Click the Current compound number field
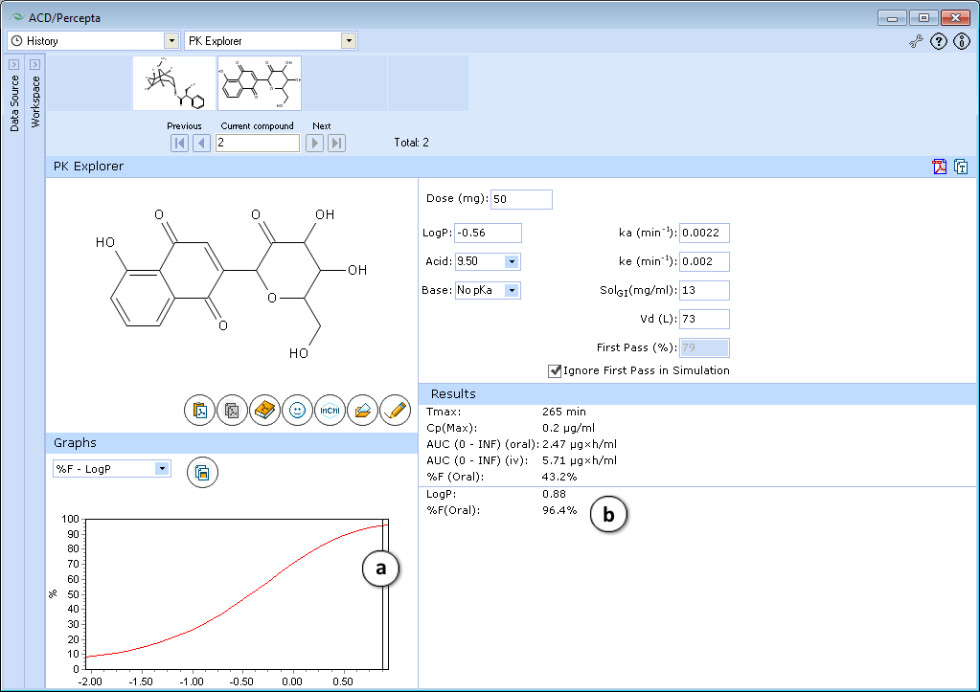 coord(258,143)
